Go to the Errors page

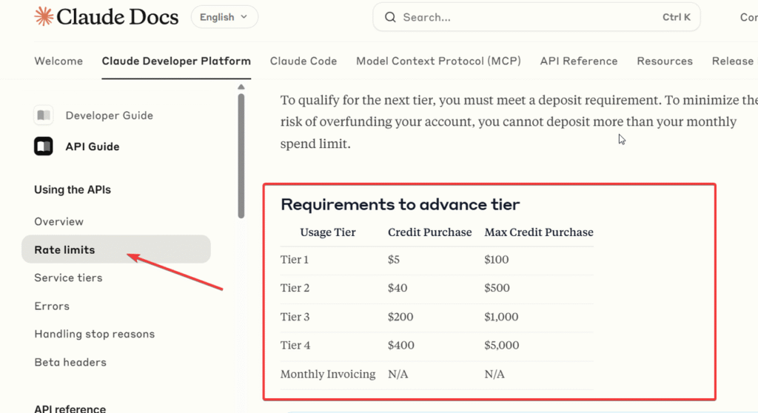[x=52, y=306]
